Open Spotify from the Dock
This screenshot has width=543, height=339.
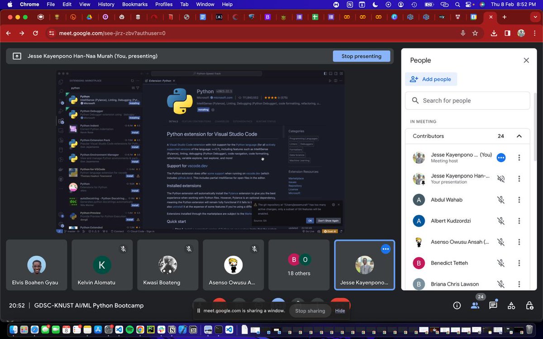tap(129, 330)
